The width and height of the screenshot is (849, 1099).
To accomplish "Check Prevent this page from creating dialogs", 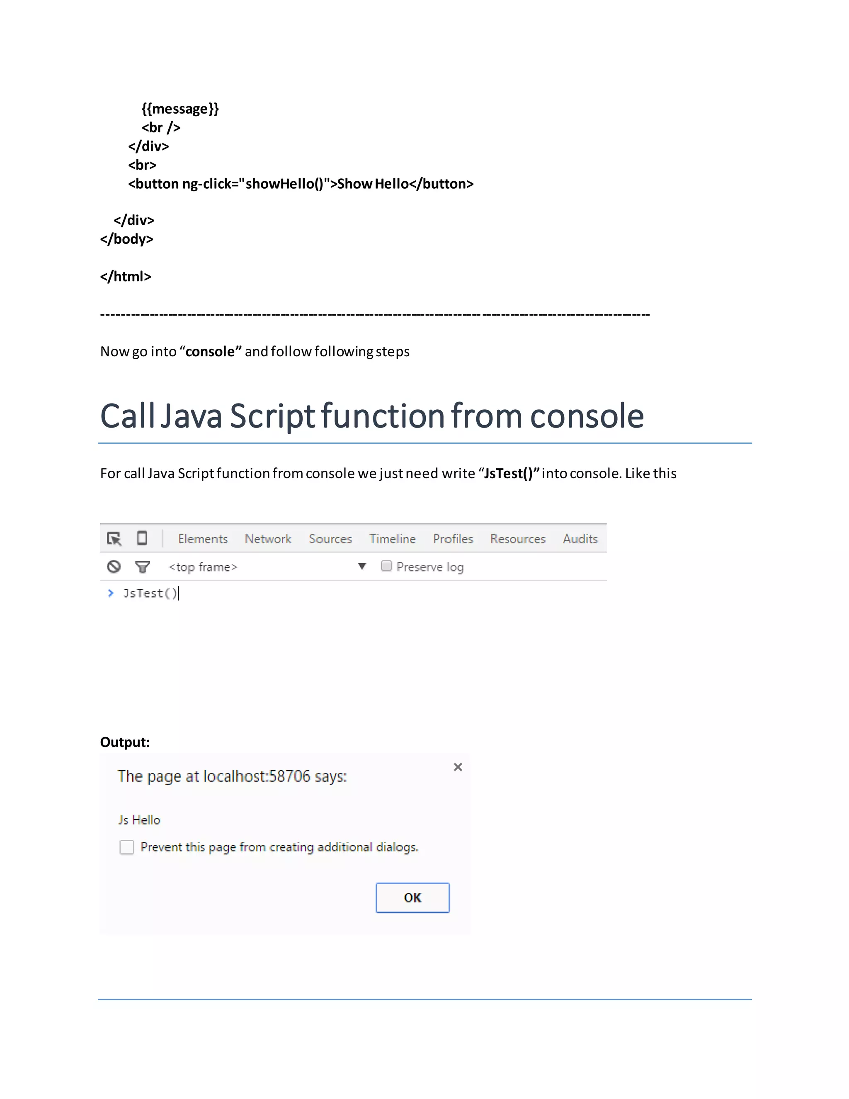I will coord(127,847).
